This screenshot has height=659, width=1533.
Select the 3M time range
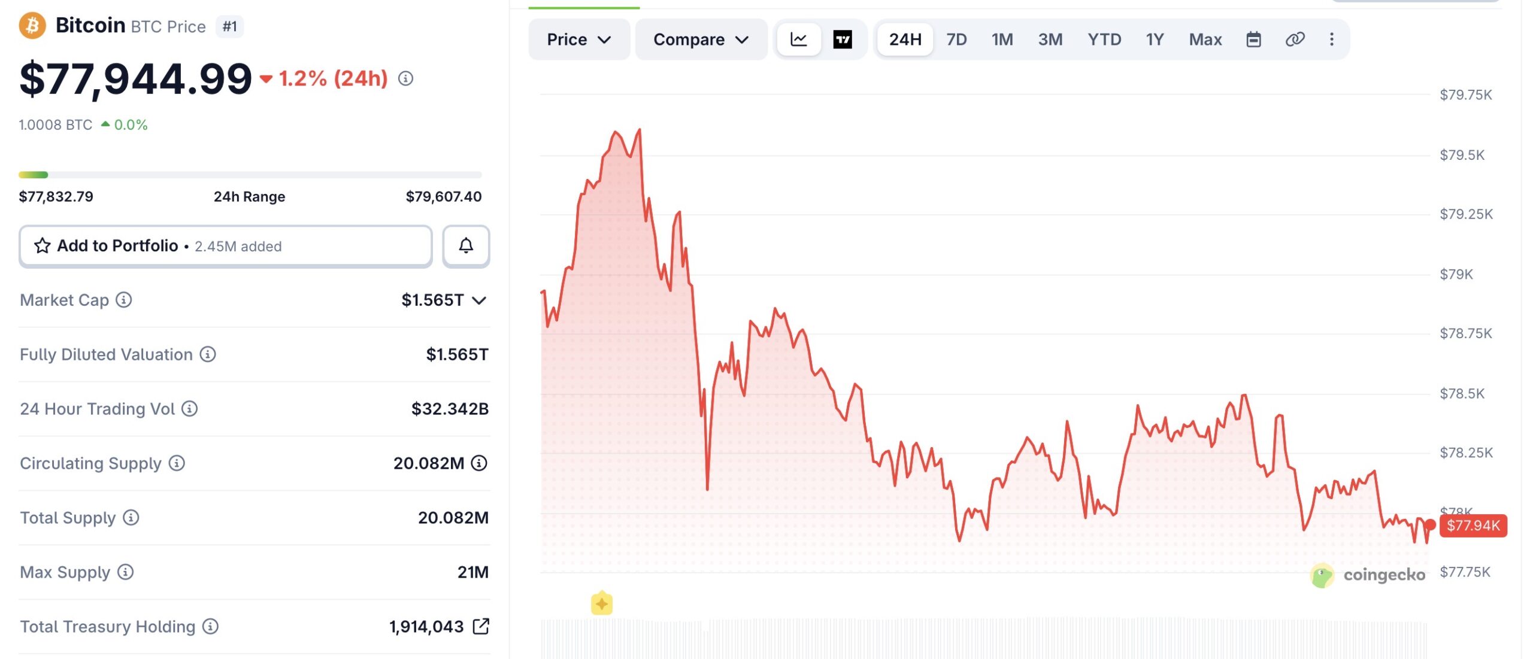[x=1050, y=40]
